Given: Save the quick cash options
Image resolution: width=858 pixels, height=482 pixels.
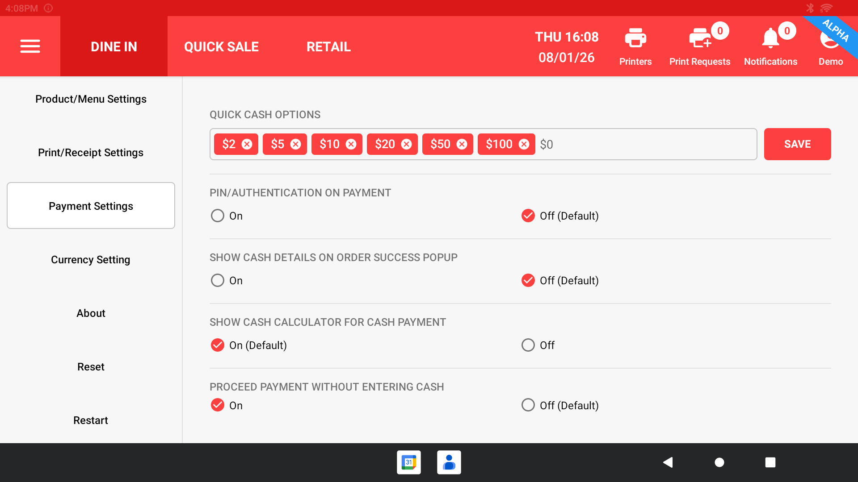Looking at the screenshot, I should 797,144.
